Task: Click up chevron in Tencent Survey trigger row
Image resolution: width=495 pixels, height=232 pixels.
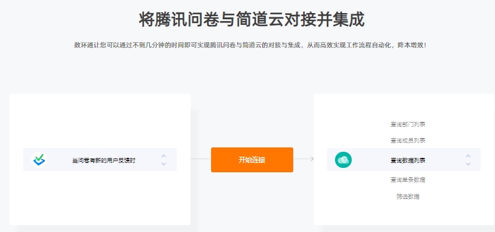Action: coord(164,155)
